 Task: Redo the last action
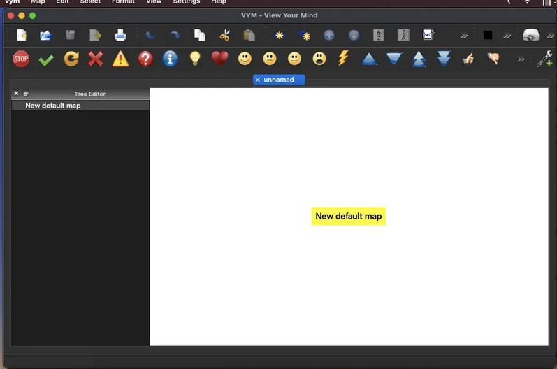coord(175,35)
